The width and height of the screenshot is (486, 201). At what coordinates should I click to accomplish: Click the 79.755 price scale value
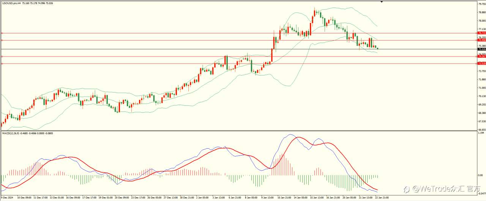point(482,4)
